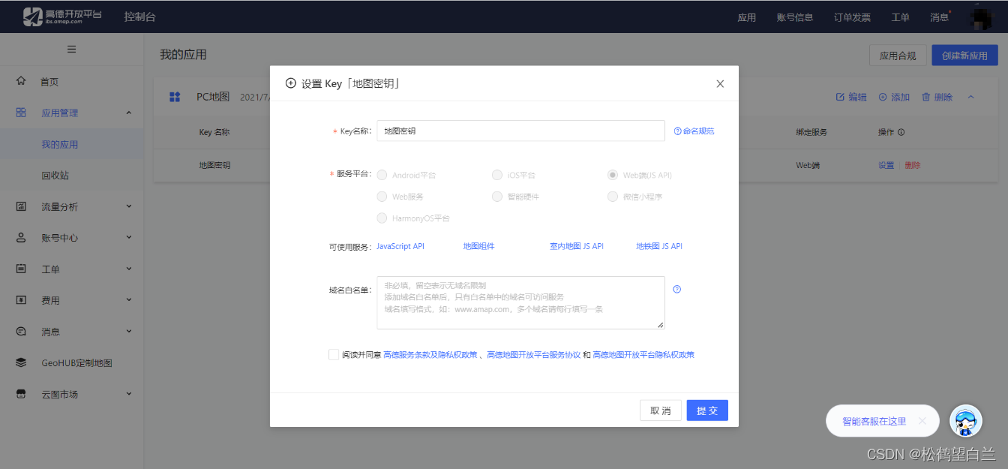Open the JavaScript API service link
Viewport: 1008px width, 469px height.
pos(400,246)
